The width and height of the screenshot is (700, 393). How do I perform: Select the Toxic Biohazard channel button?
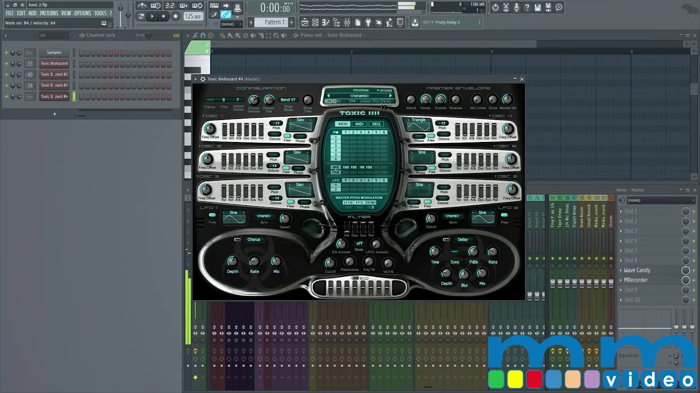tap(54, 63)
